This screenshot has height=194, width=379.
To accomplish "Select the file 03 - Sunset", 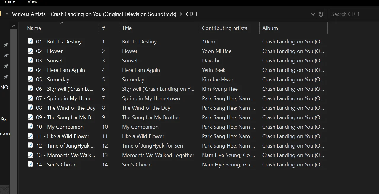I will pyautogui.click(x=49, y=61).
